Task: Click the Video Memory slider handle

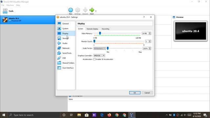Action: pos(100,33)
